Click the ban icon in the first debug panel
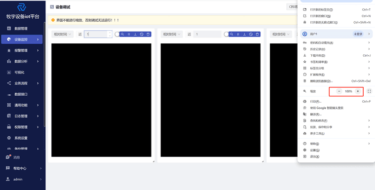This screenshot has height=190, width=375. pyautogui.click(x=142, y=35)
